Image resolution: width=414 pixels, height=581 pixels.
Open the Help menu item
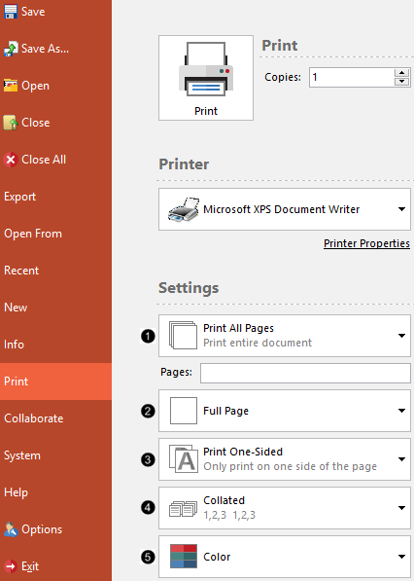tap(55, 492)
